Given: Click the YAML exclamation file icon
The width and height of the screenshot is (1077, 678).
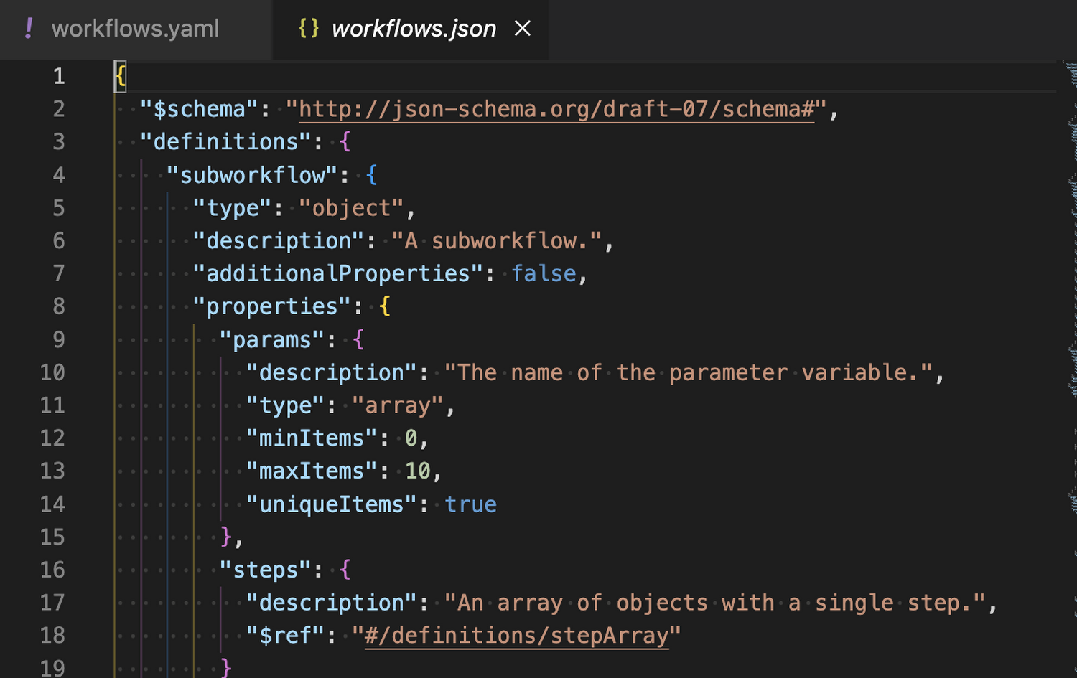Looking at the screenshot, I should [x=29, y=29].
